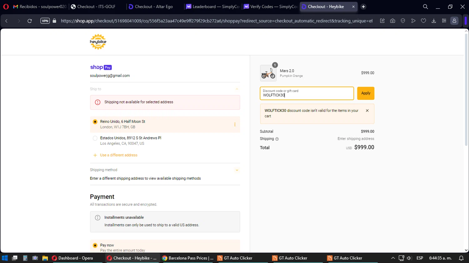The height and width of the screenshot is (263, 469).
Task: Click the soulpowerjg@gmail.com email text
Action: click(110, 75)
